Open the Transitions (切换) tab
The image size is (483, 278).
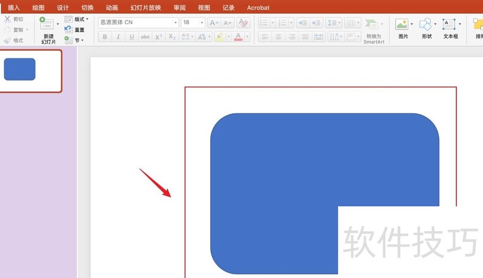coord(88,8)
